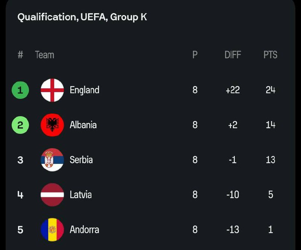The height and width of the screenshot is (250, 301).
Task: Open the Serbia team page
Action: tap(81, 160)
